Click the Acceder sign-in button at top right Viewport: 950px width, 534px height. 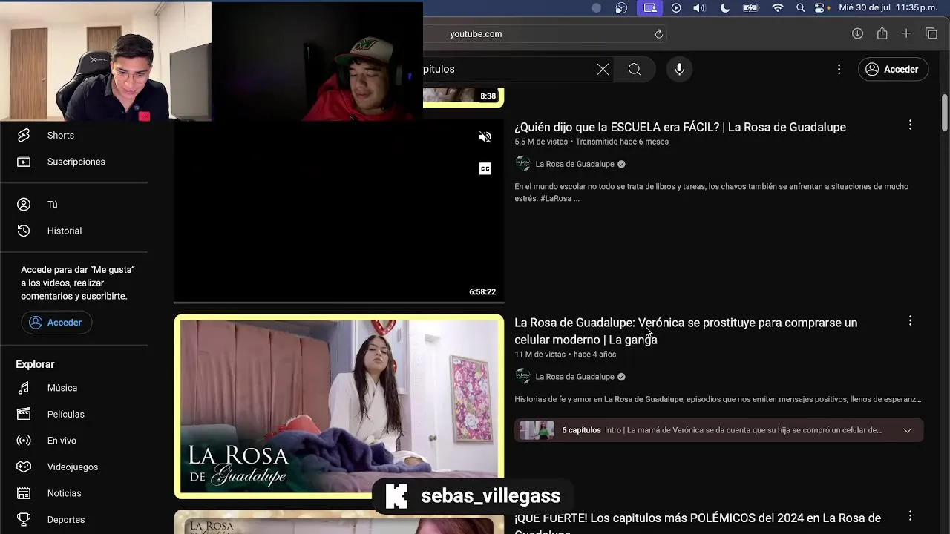click(x=893, y=69)
